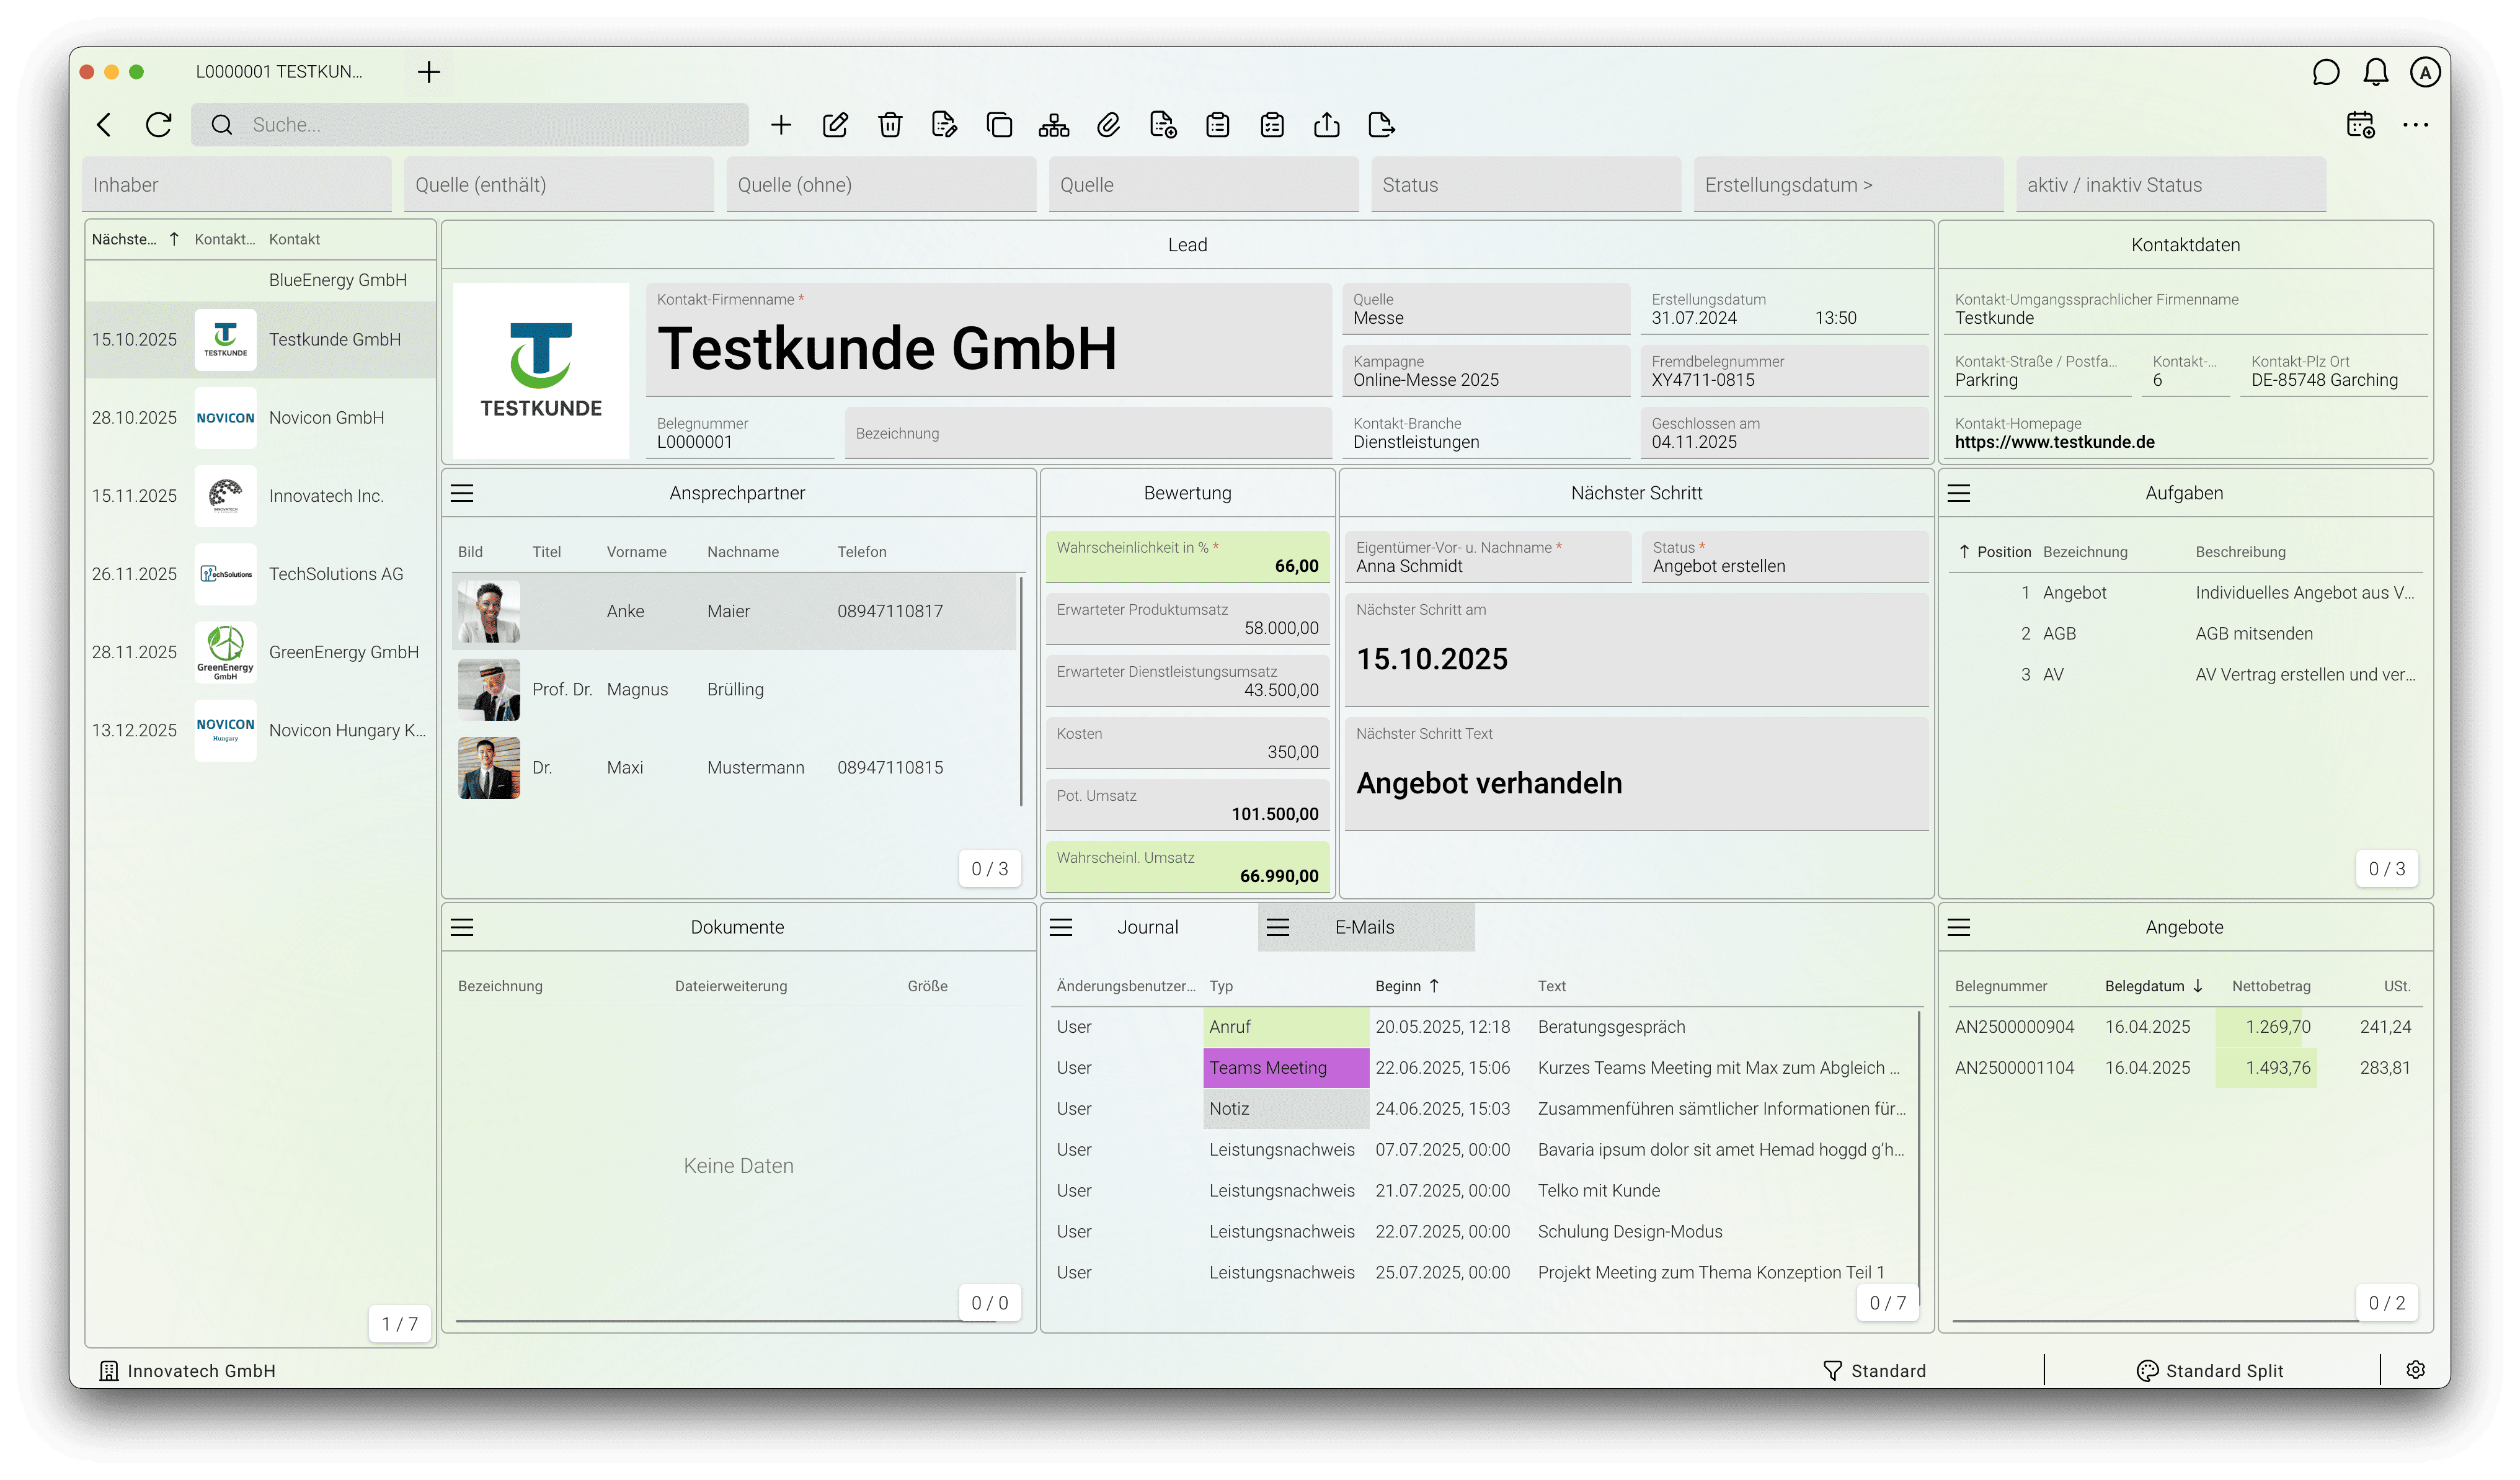2520x1480 pixels.
Task: Click the edit record pencil icon
Action: point(835,125)
